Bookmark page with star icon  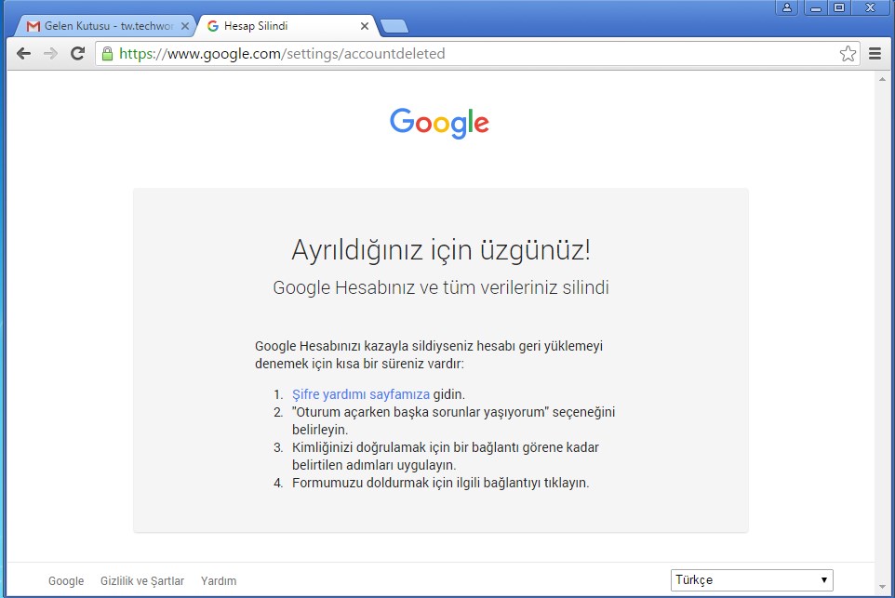click(x=848, y=54)
